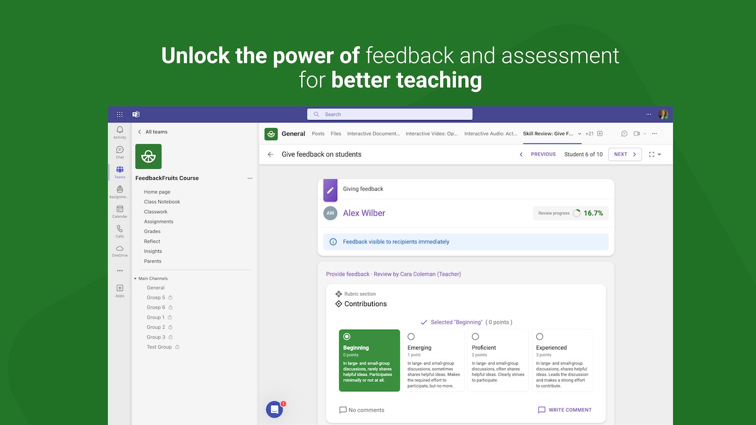Click the info icon in visibility notice
Viewport: 756px width, 425px height.
point(333,242)
